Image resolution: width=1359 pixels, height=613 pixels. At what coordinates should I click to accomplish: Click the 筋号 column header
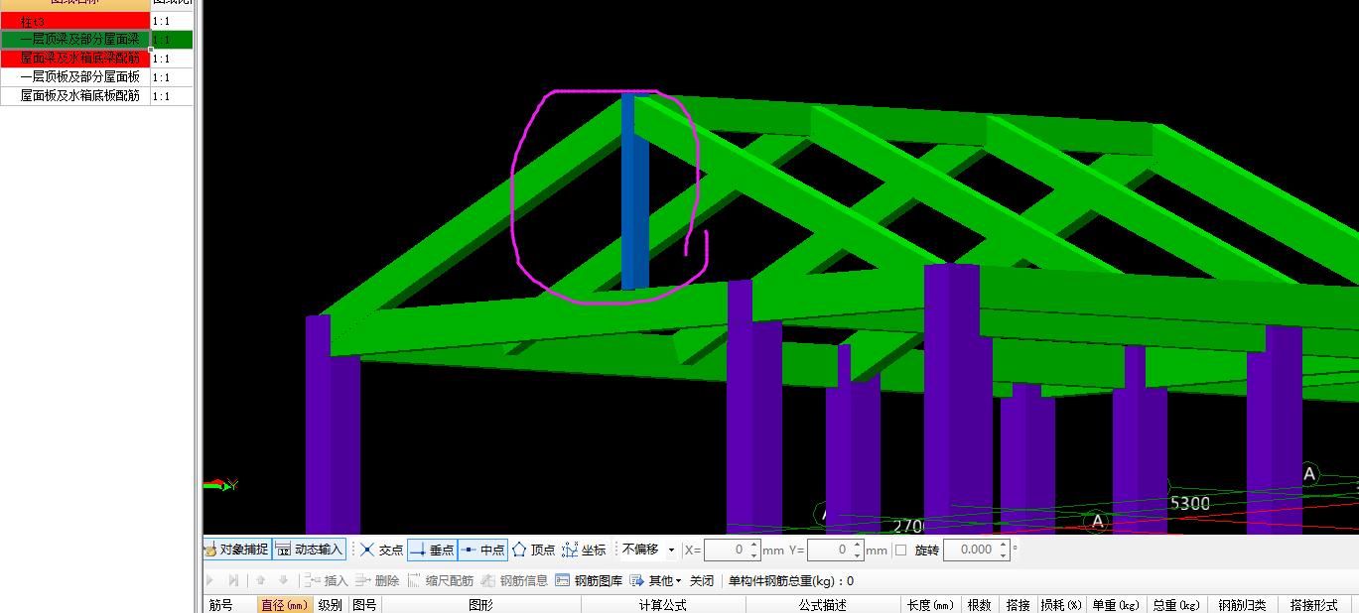tap(228, 605)
